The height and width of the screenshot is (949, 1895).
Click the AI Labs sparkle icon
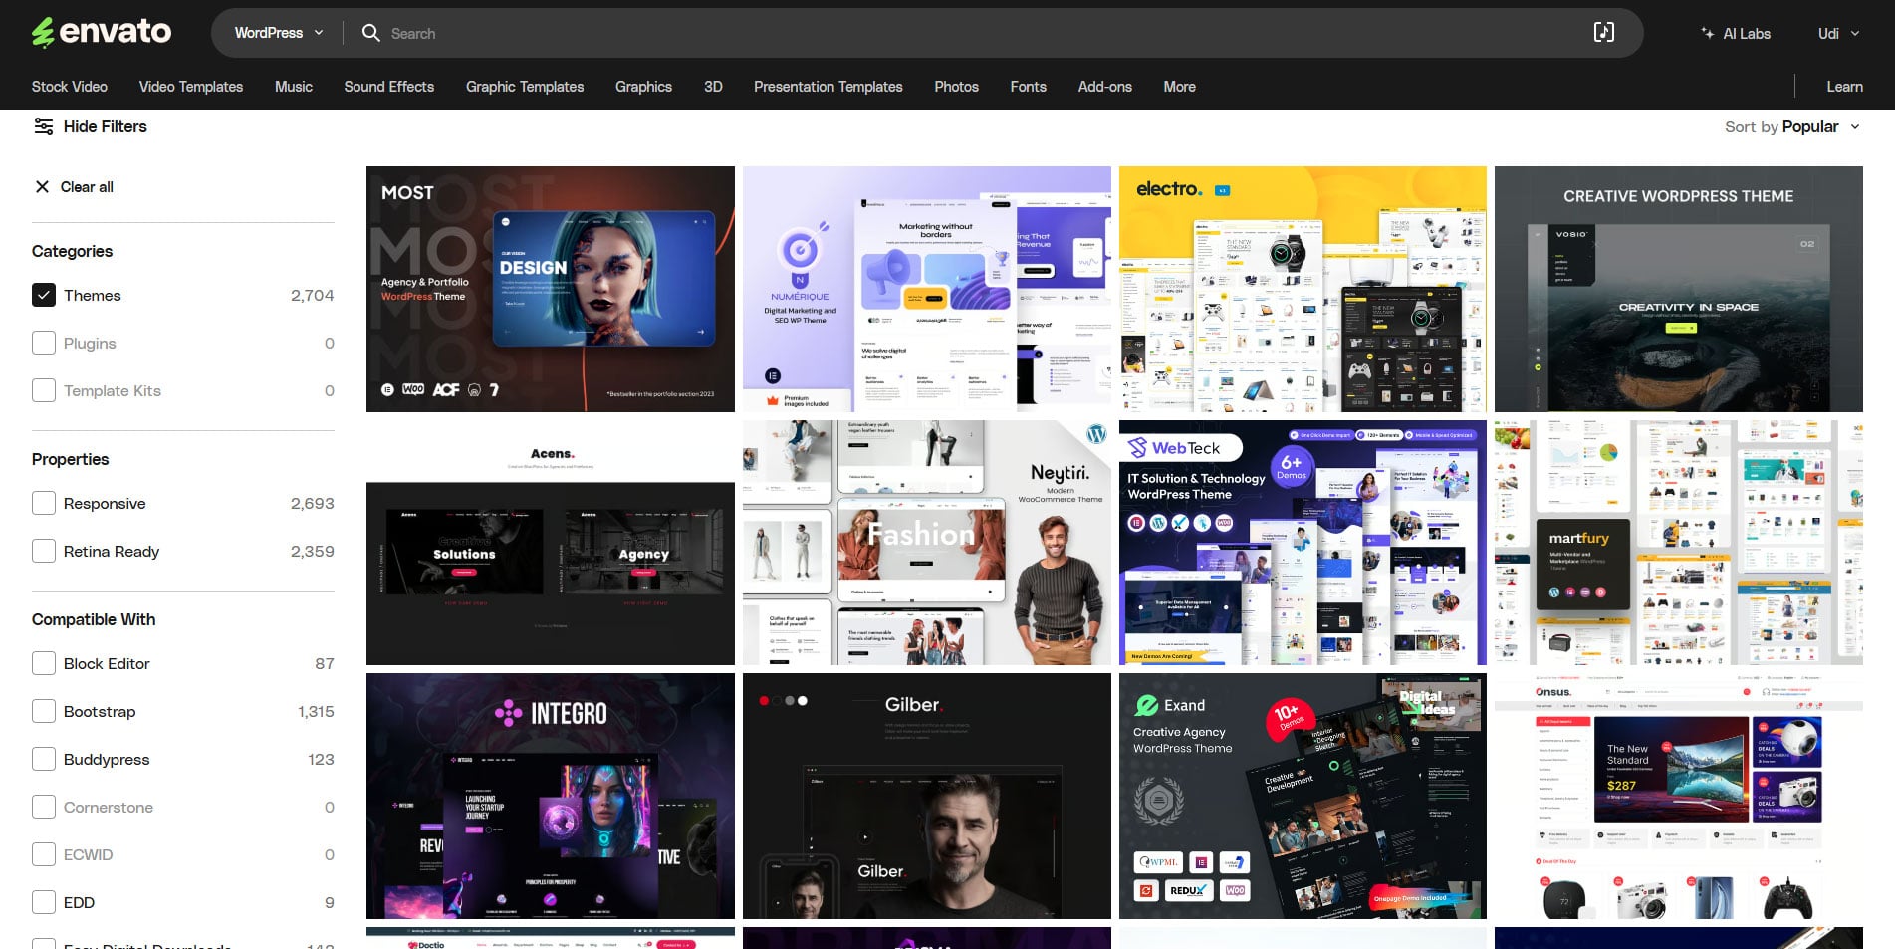tap(1707, 33)
